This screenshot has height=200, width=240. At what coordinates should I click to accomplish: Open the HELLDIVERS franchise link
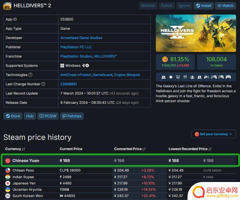(105, 56)
